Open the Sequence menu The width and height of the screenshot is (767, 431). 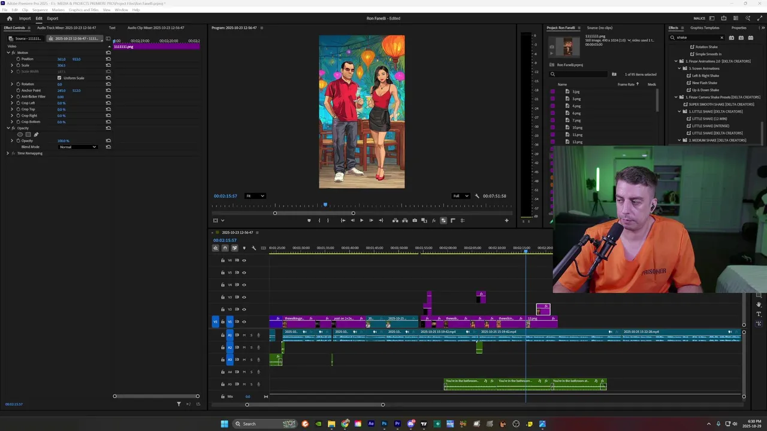[40, 10]
